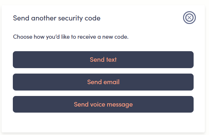Click the Send text button
Screen dimensions: 209x135
coord(103,60)
